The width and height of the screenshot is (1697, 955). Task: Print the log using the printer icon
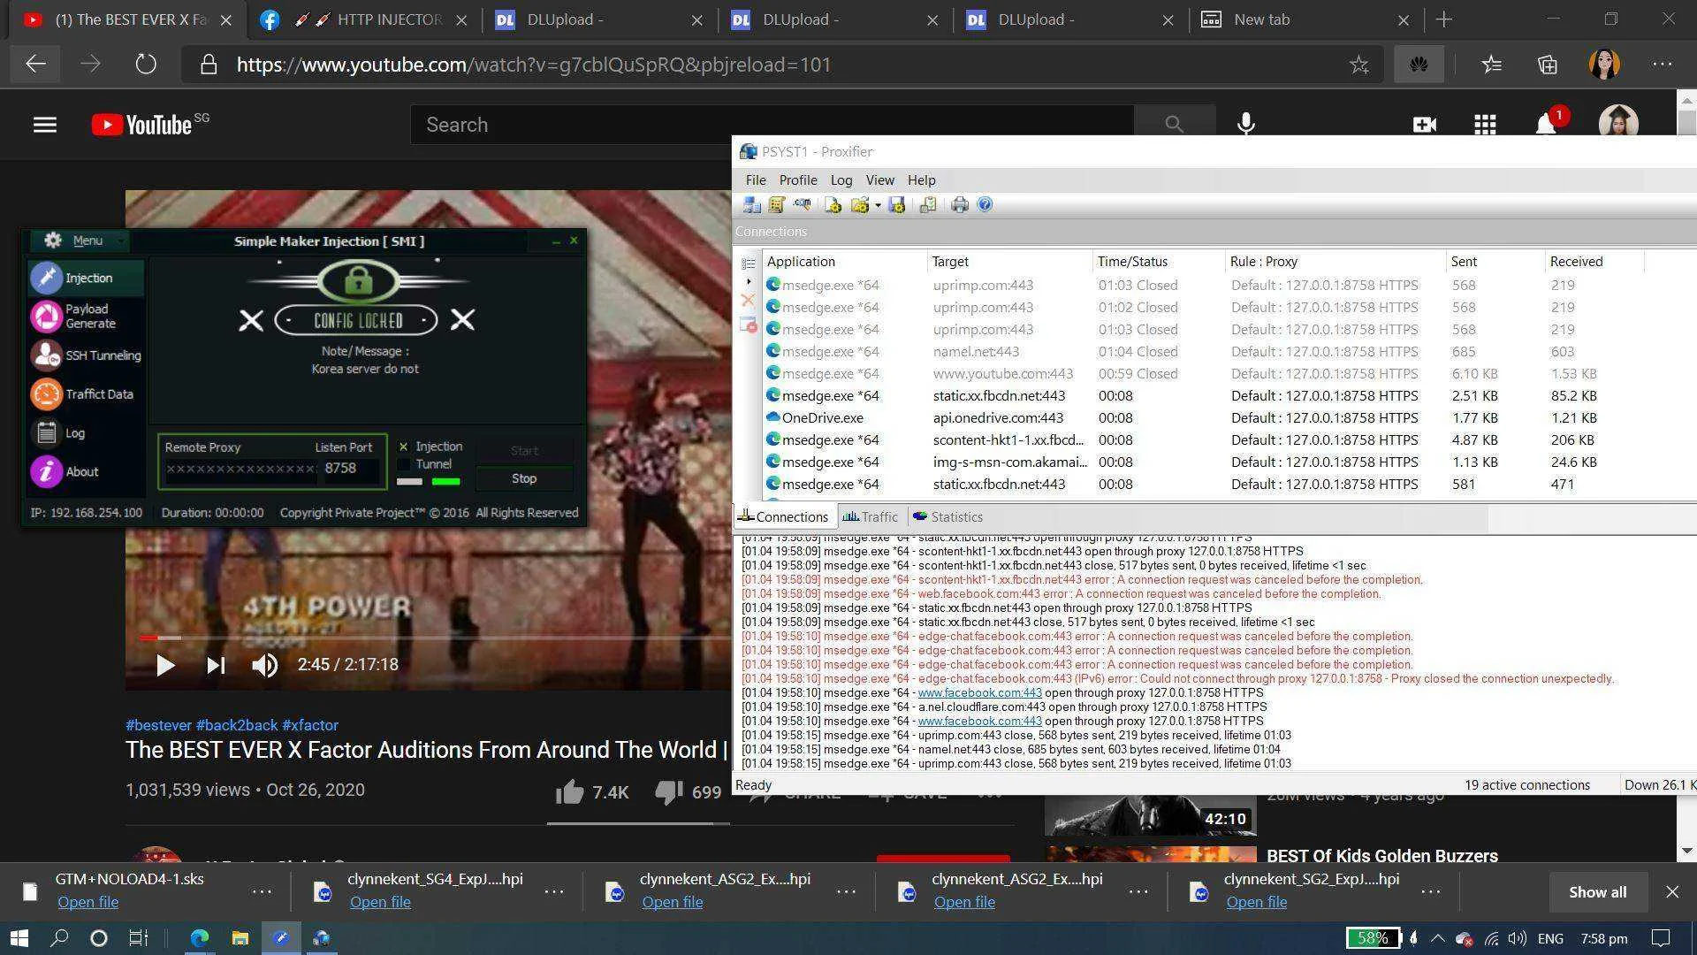[x=960, y=205]
